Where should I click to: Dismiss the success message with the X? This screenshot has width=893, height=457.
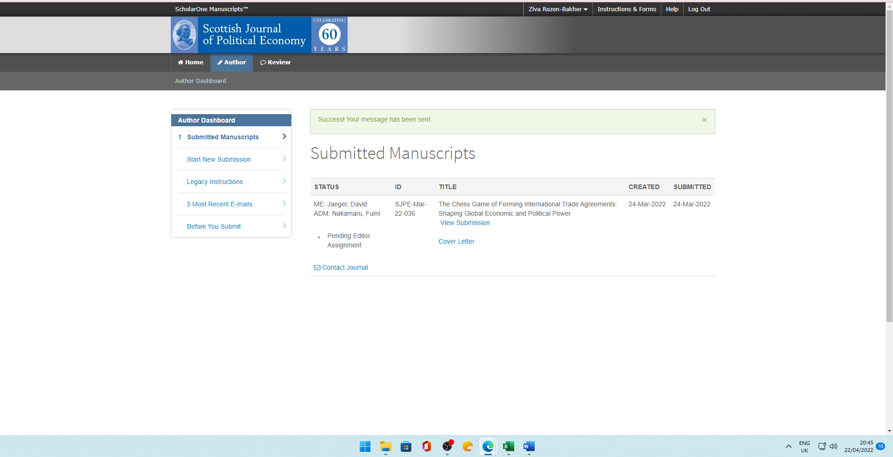(704, 120)
